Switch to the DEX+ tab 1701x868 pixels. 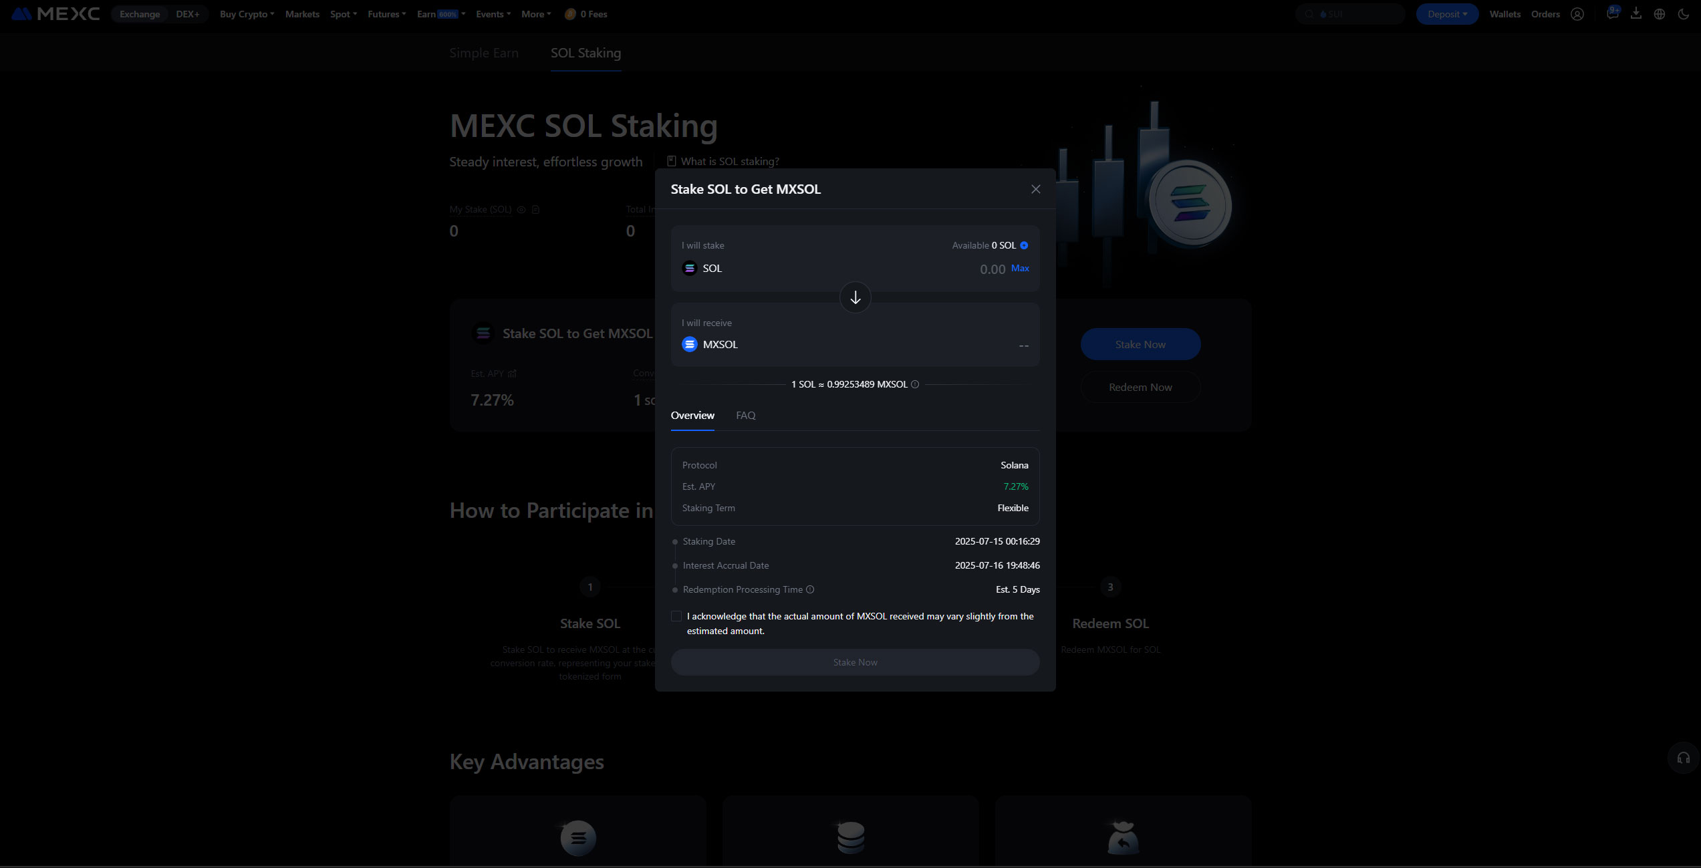(x=188, y=14)
